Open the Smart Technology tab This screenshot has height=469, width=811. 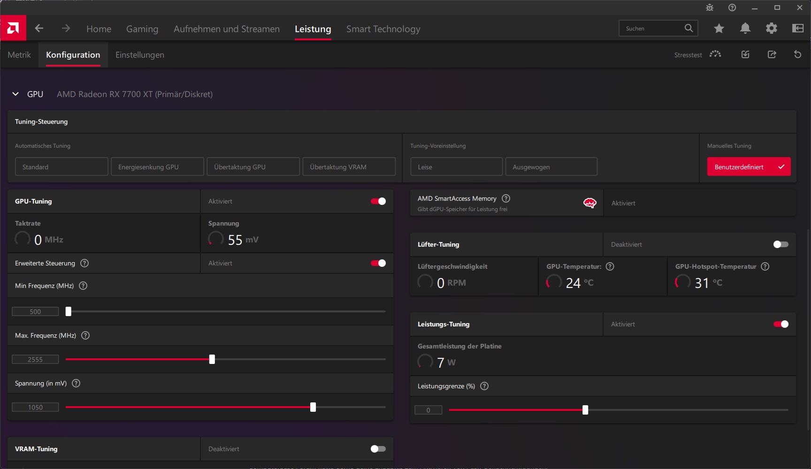click(x=383, y=29)
